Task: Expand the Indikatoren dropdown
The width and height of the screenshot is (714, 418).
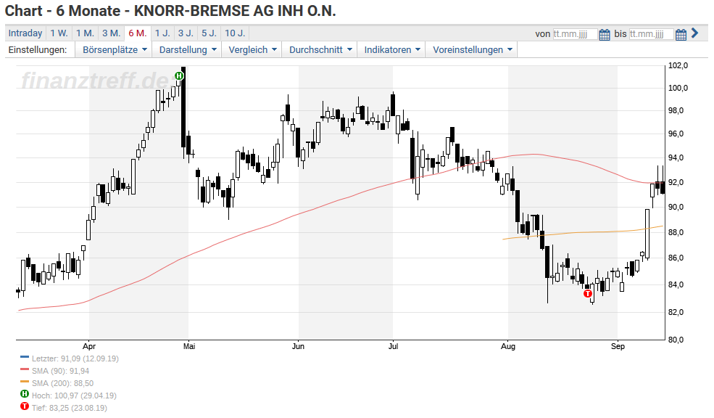Action: [x=391, y=49]
